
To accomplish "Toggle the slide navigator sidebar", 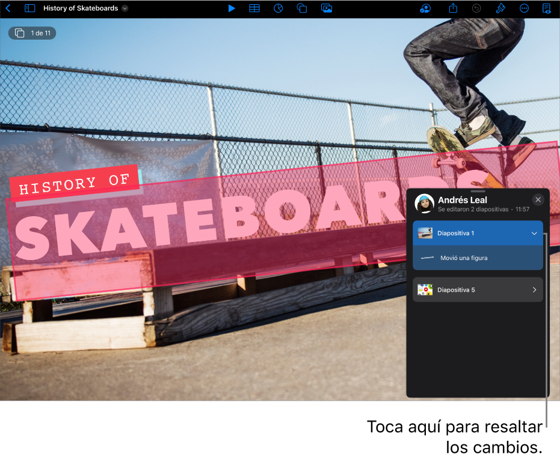I will 30,8.
